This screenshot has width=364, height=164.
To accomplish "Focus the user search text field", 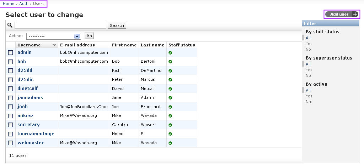I will 60,26.
